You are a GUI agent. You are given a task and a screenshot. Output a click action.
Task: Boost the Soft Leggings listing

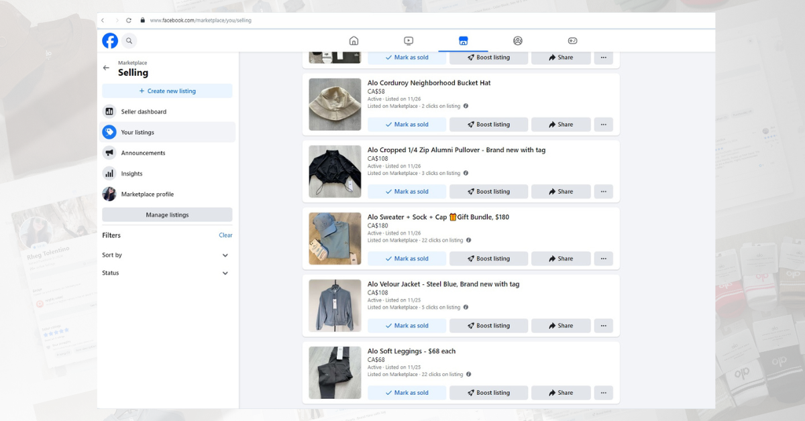[488, 393]
